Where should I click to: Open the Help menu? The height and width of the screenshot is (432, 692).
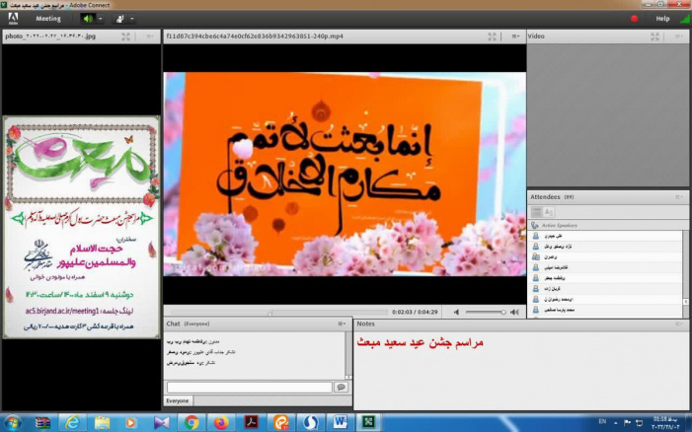coord(662,19)
